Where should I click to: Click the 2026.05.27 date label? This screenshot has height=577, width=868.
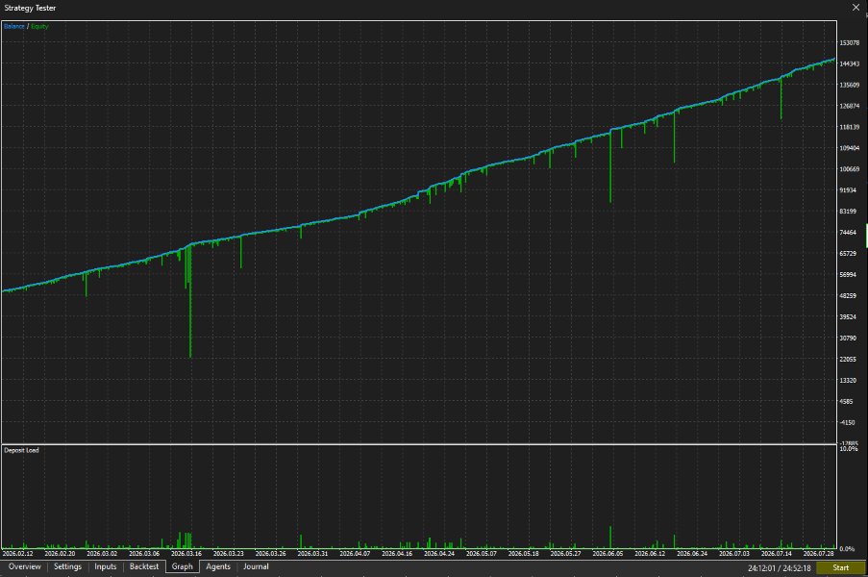pos(565,553)
